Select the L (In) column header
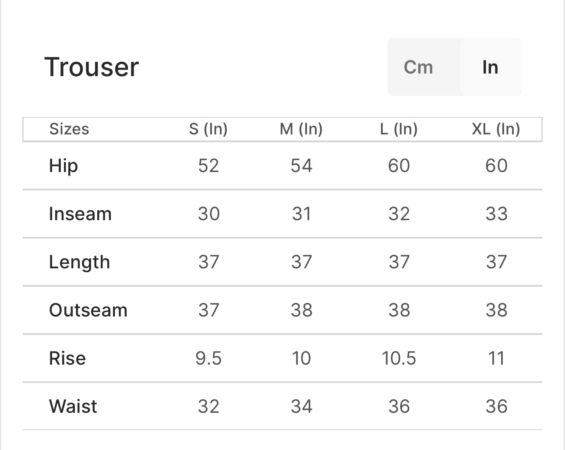The image size is (565, 450). (x=399, y=129)
